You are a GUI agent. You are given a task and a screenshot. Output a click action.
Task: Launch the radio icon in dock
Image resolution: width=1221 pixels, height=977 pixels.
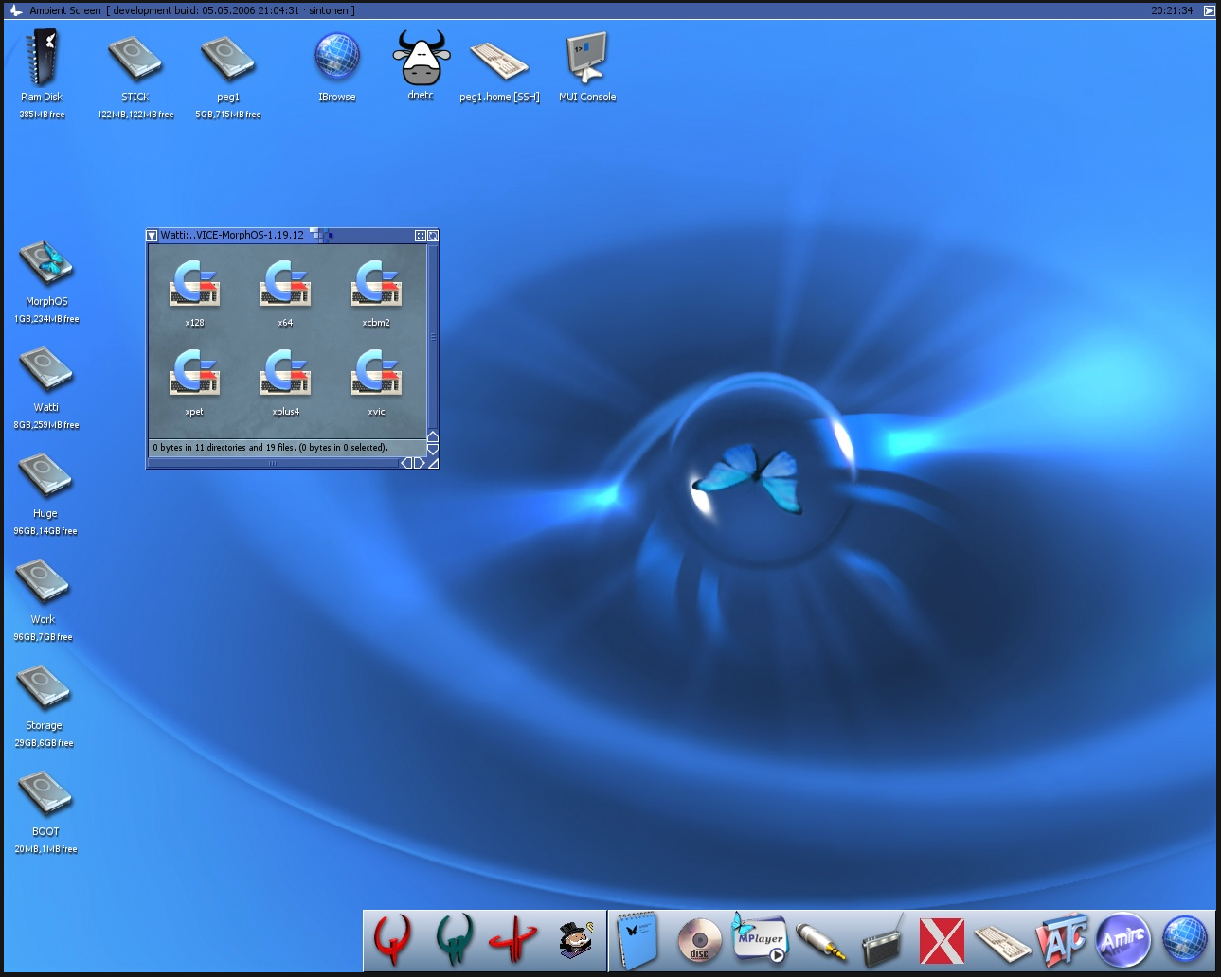click(x=883, y=942)
